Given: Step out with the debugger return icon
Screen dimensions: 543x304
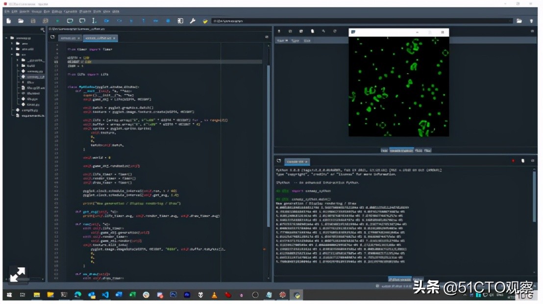Looking at the screenshot, I should click(144, 21).
